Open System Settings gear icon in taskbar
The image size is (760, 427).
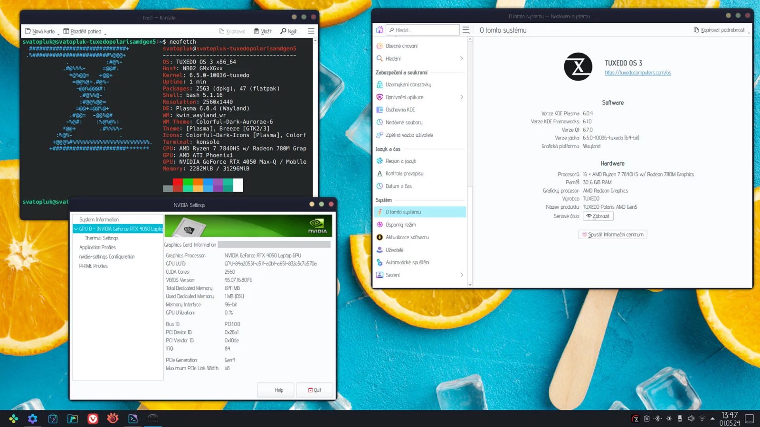pos(33,418)
